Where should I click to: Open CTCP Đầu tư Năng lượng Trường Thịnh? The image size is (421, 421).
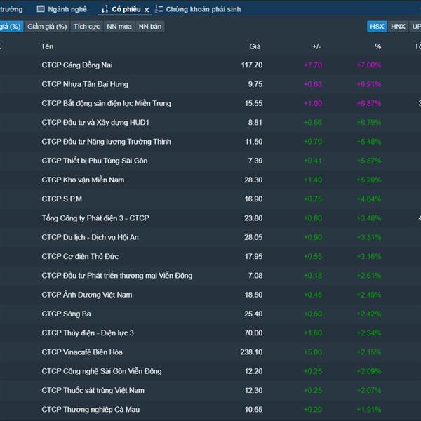210,142
